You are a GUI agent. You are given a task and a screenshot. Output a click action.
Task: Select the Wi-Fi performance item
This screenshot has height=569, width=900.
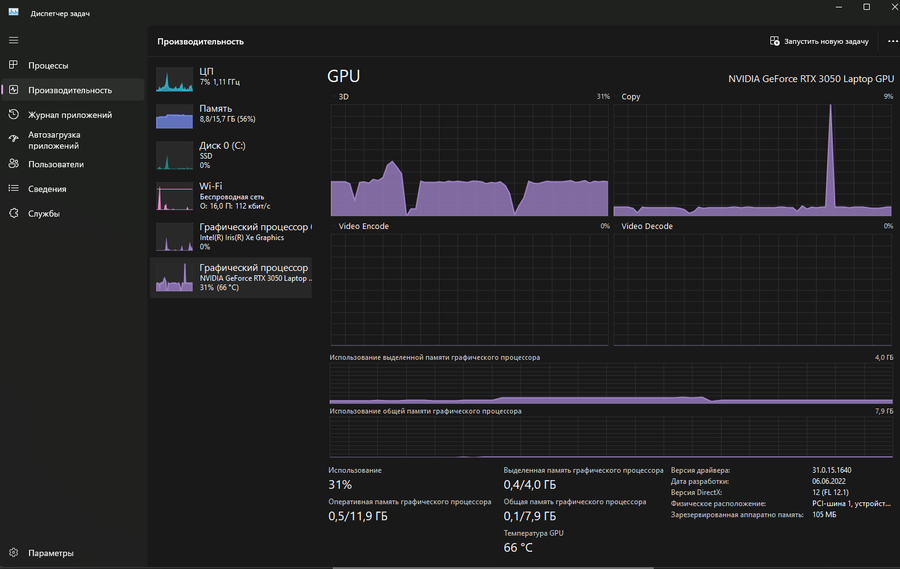click(x=231, y=196)
